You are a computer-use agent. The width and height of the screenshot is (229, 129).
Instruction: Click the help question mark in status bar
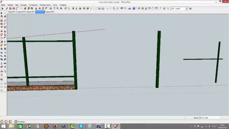(16, 121)
